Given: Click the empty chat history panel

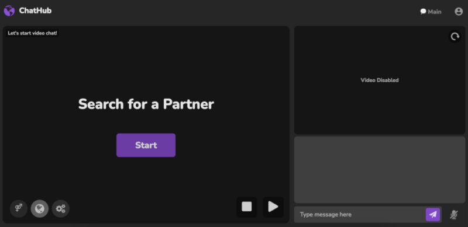Looking at the screenshot, I should [379, 170].
